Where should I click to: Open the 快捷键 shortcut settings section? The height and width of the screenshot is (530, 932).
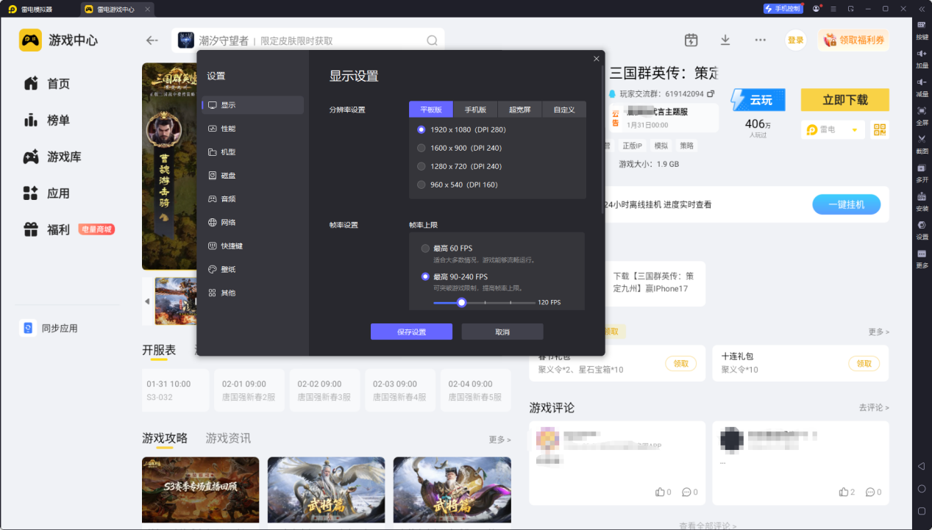(x=252, y=246)
